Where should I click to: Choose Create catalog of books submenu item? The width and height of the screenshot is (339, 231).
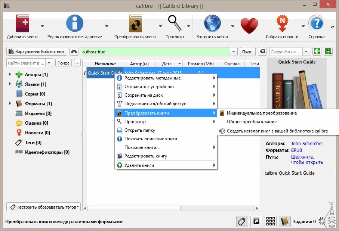pos(278,131)
